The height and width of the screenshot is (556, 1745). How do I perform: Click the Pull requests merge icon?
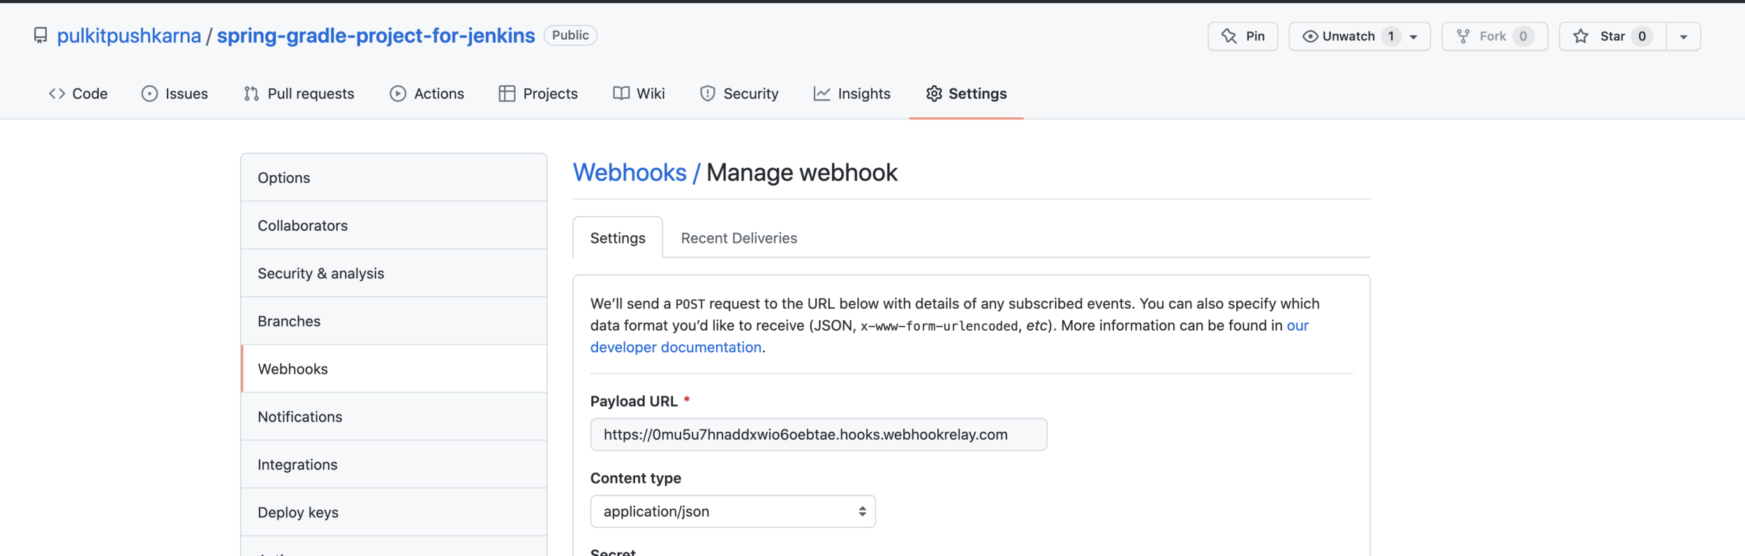(x=251, y=93)
